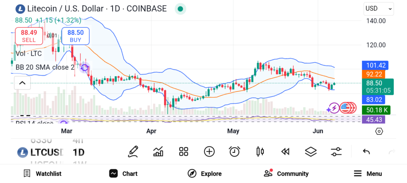Image resolution: width=407 pixels, height=183 pixels.
Task: Switch to the Watchlist tab
Action: click(x=42, y=173)
